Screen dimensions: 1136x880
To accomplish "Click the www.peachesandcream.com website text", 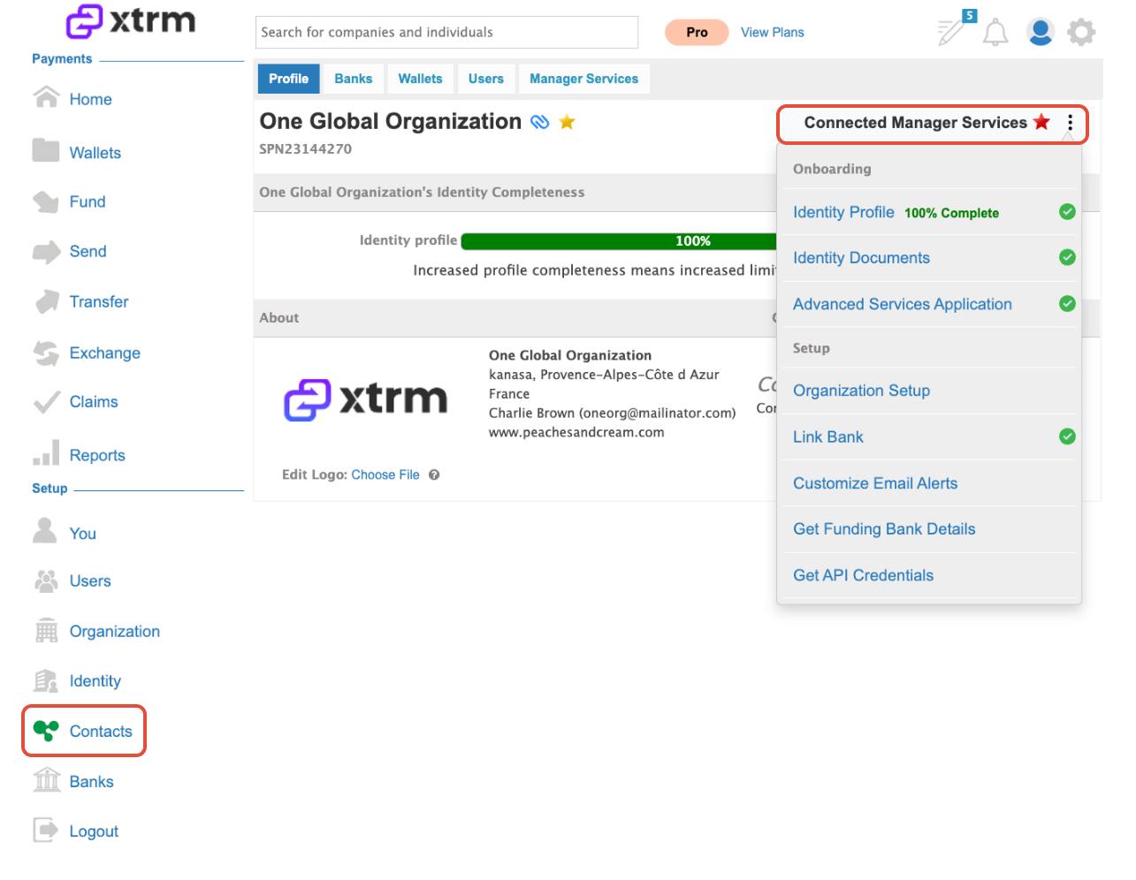I will click(x=576, y=432).
